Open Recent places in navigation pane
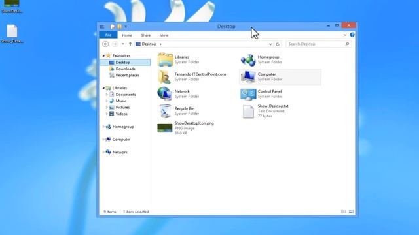This screenshot has height=235, width=419. (128, 75)
